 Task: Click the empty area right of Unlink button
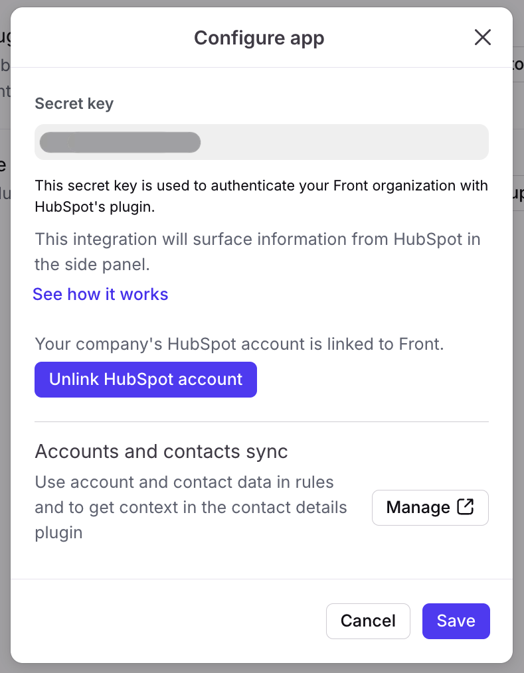pos(372,380)
